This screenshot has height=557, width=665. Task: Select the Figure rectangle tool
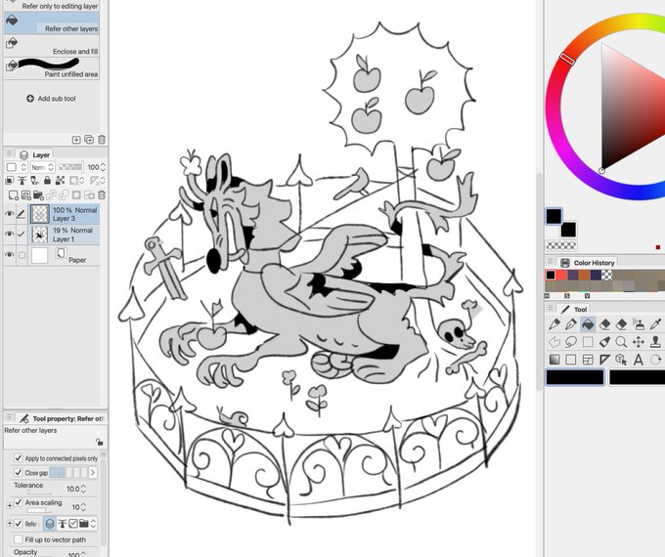tap(571, 360)
